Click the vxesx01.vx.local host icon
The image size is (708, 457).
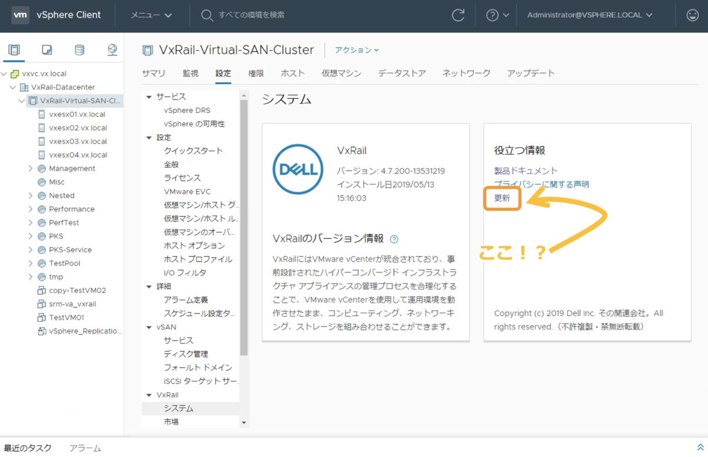point(42,114)
